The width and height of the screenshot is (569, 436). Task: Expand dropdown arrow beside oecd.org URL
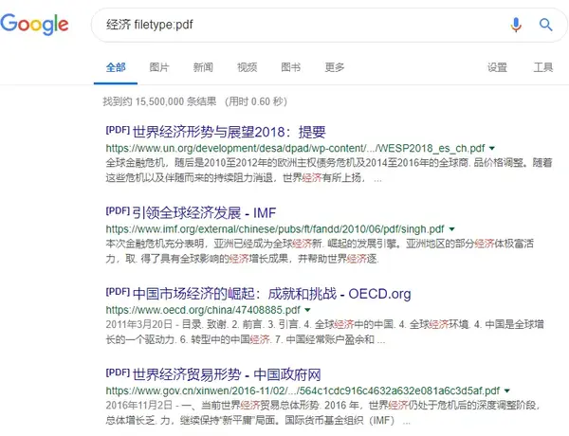(x=307, y=310)
